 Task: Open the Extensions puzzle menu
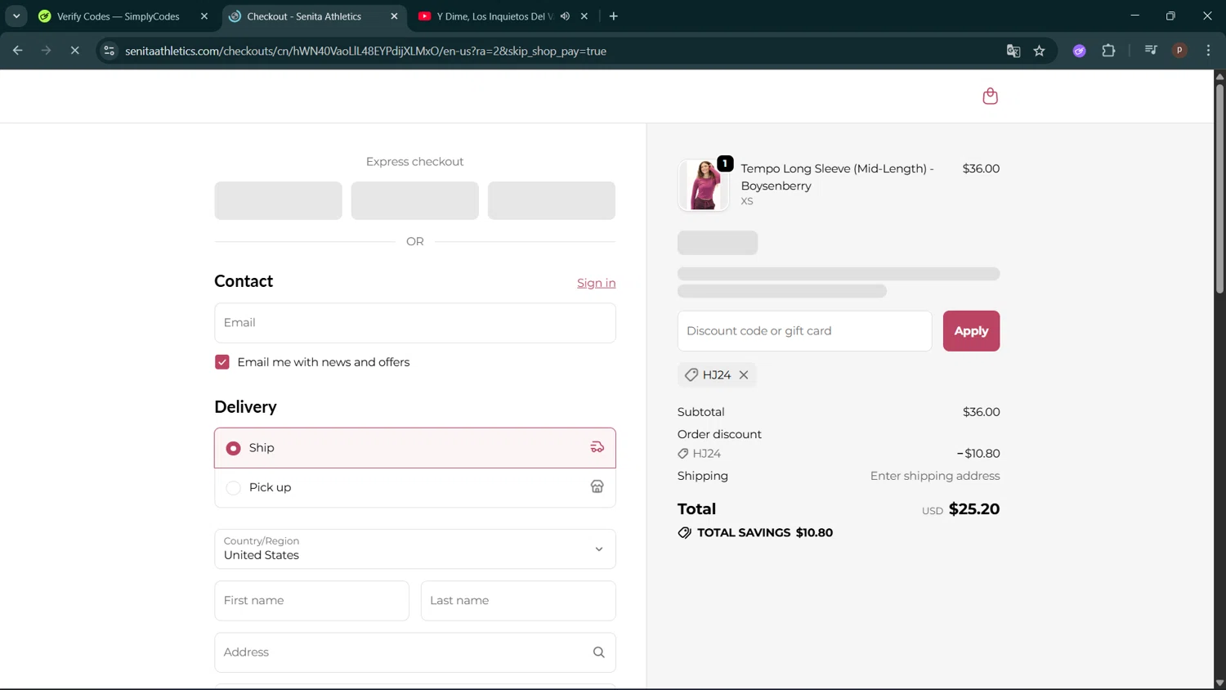[x=1108, y=51]
